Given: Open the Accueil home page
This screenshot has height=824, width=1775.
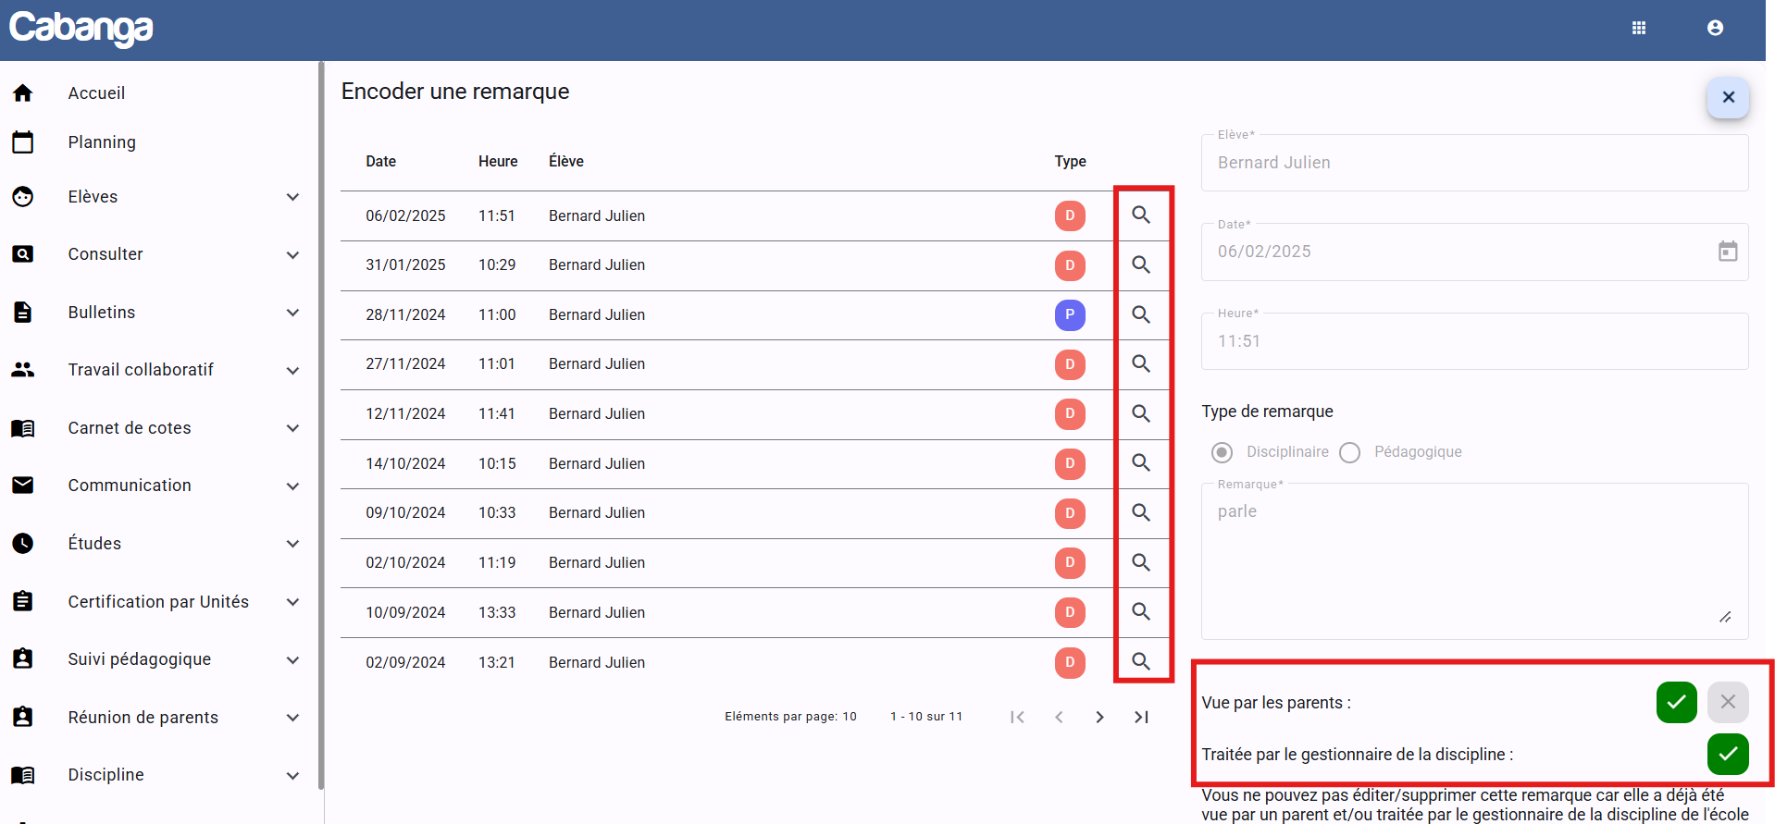Looking at the screenshot, I should 96,93.
